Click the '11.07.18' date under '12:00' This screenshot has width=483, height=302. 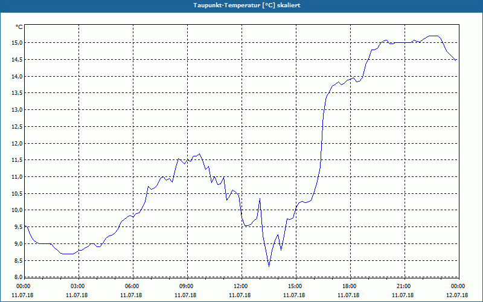(x=240, y=295)
